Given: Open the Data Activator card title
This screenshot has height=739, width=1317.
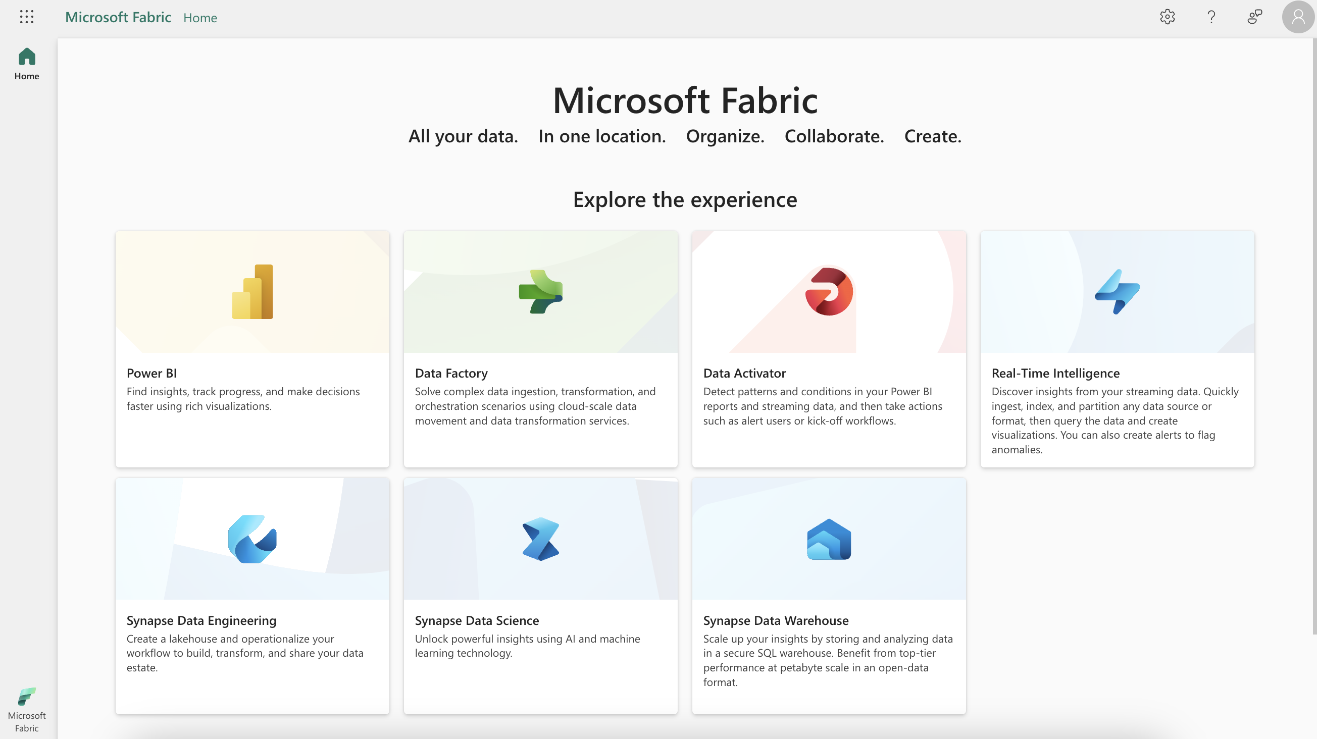Looking at the screenshot, I should coord(744,373).
